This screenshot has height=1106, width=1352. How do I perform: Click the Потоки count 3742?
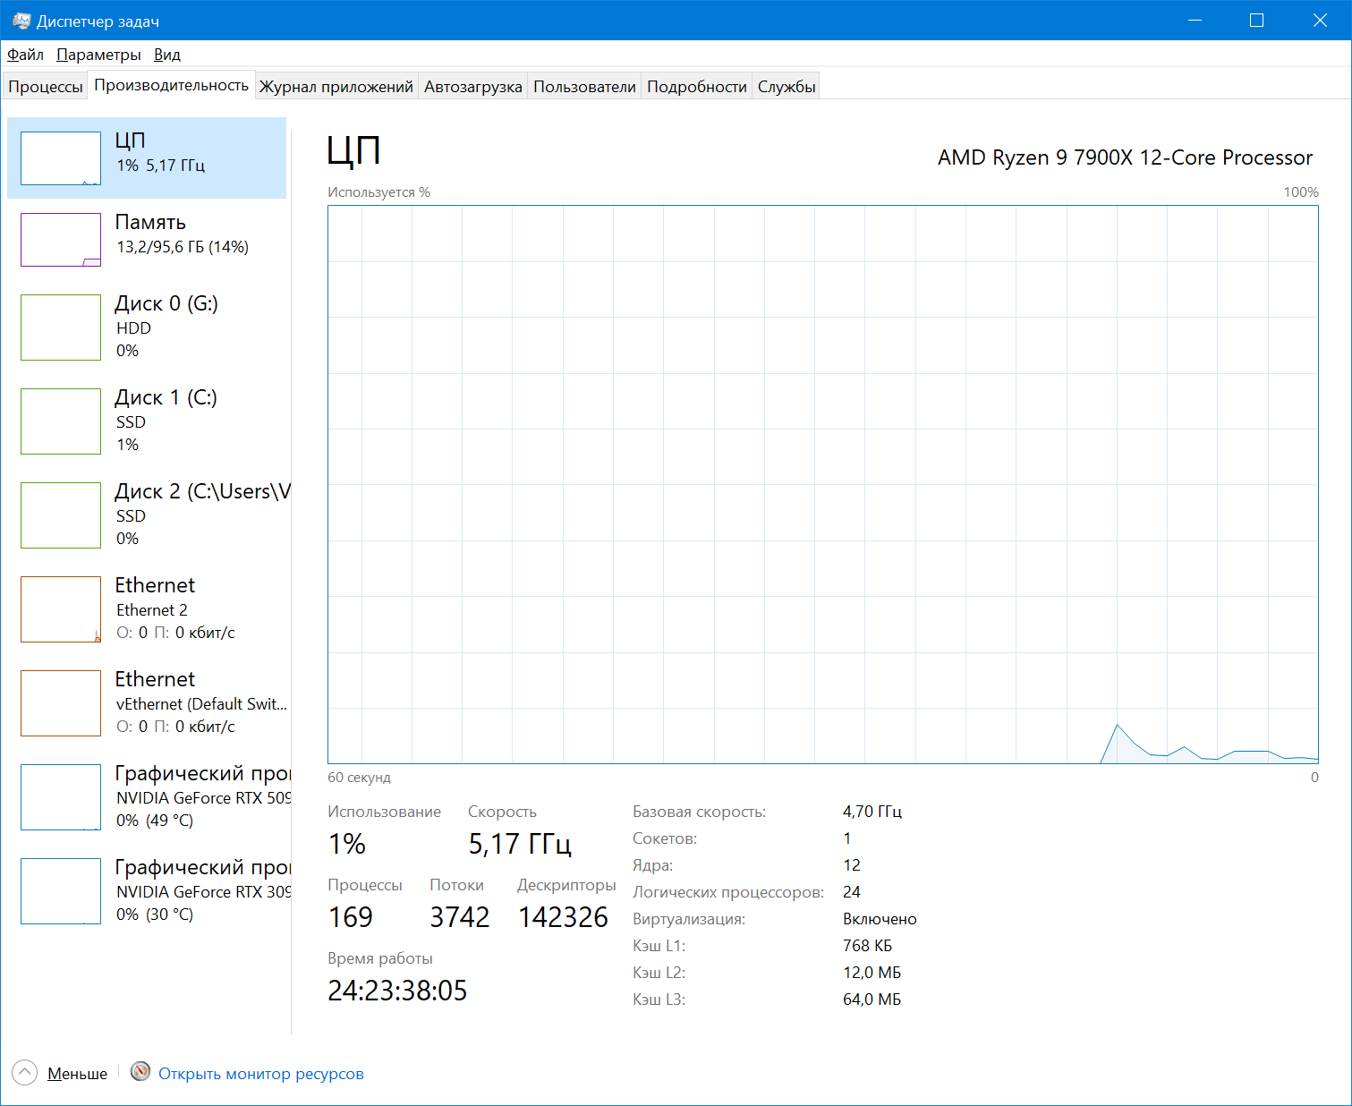pos(460,917)
